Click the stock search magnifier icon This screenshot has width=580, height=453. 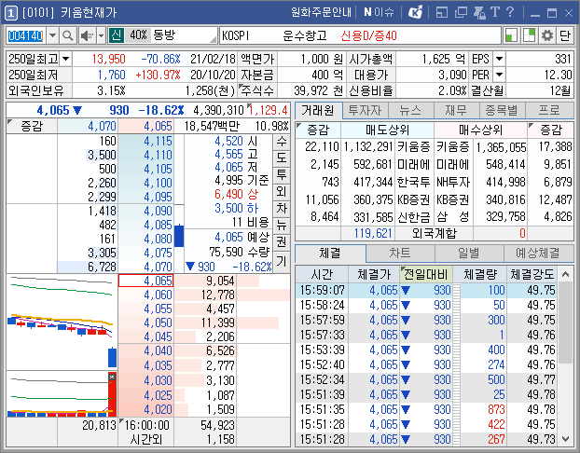coord(67,35)
